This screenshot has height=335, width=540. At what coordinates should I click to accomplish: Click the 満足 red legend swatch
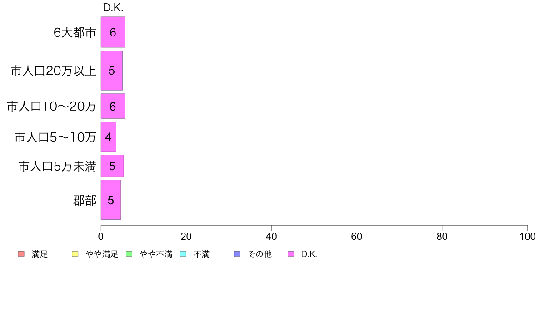coord(21,254)
